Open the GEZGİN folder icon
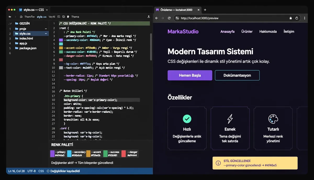Image resolution: width=314 pixels, height=180 pixels. click(17, 23)
